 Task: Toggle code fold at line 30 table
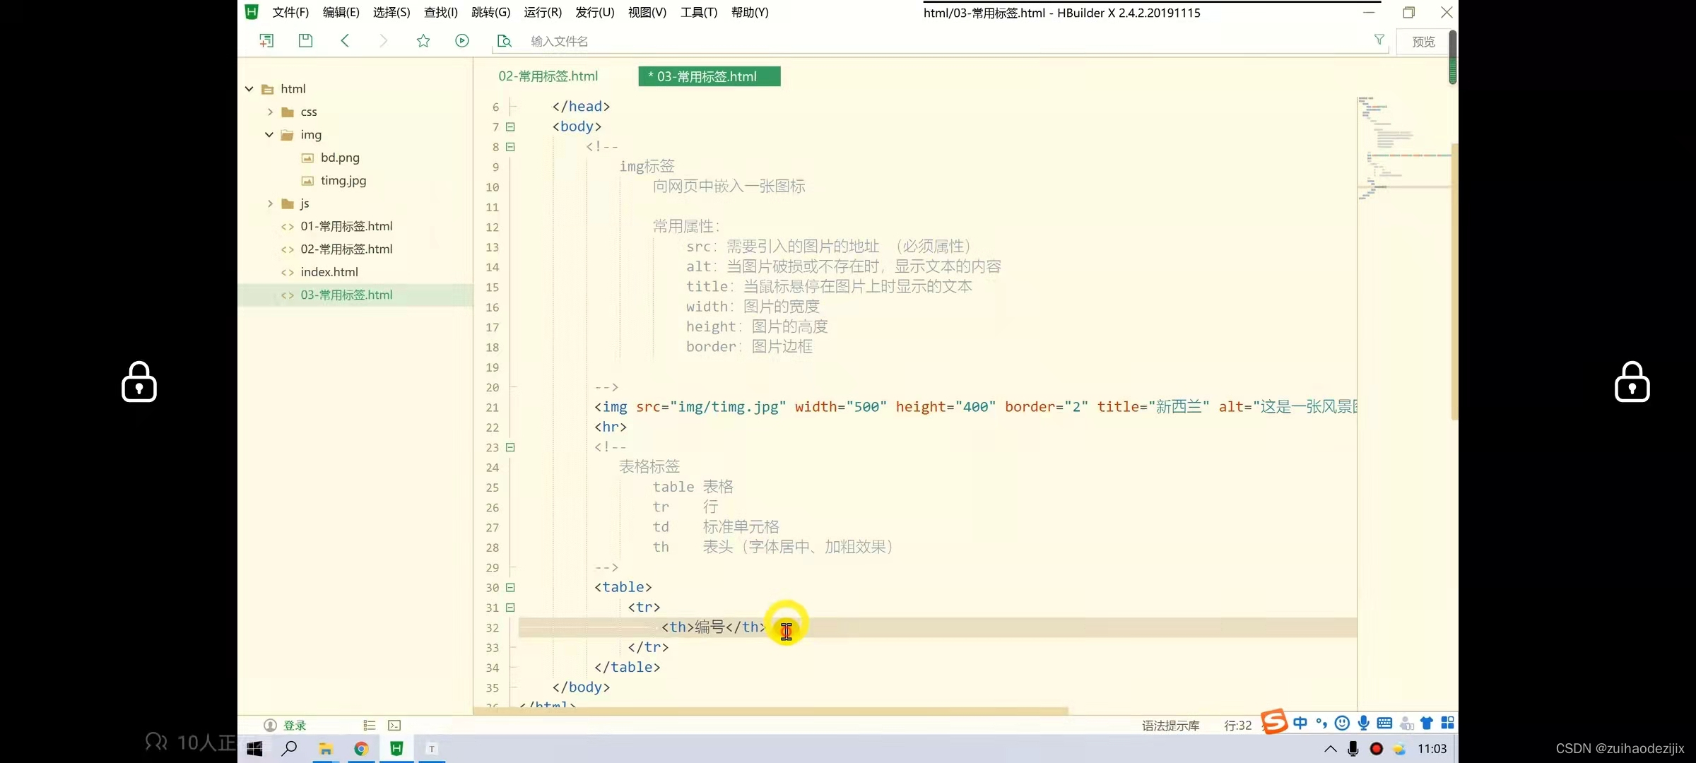pos(510,588)
